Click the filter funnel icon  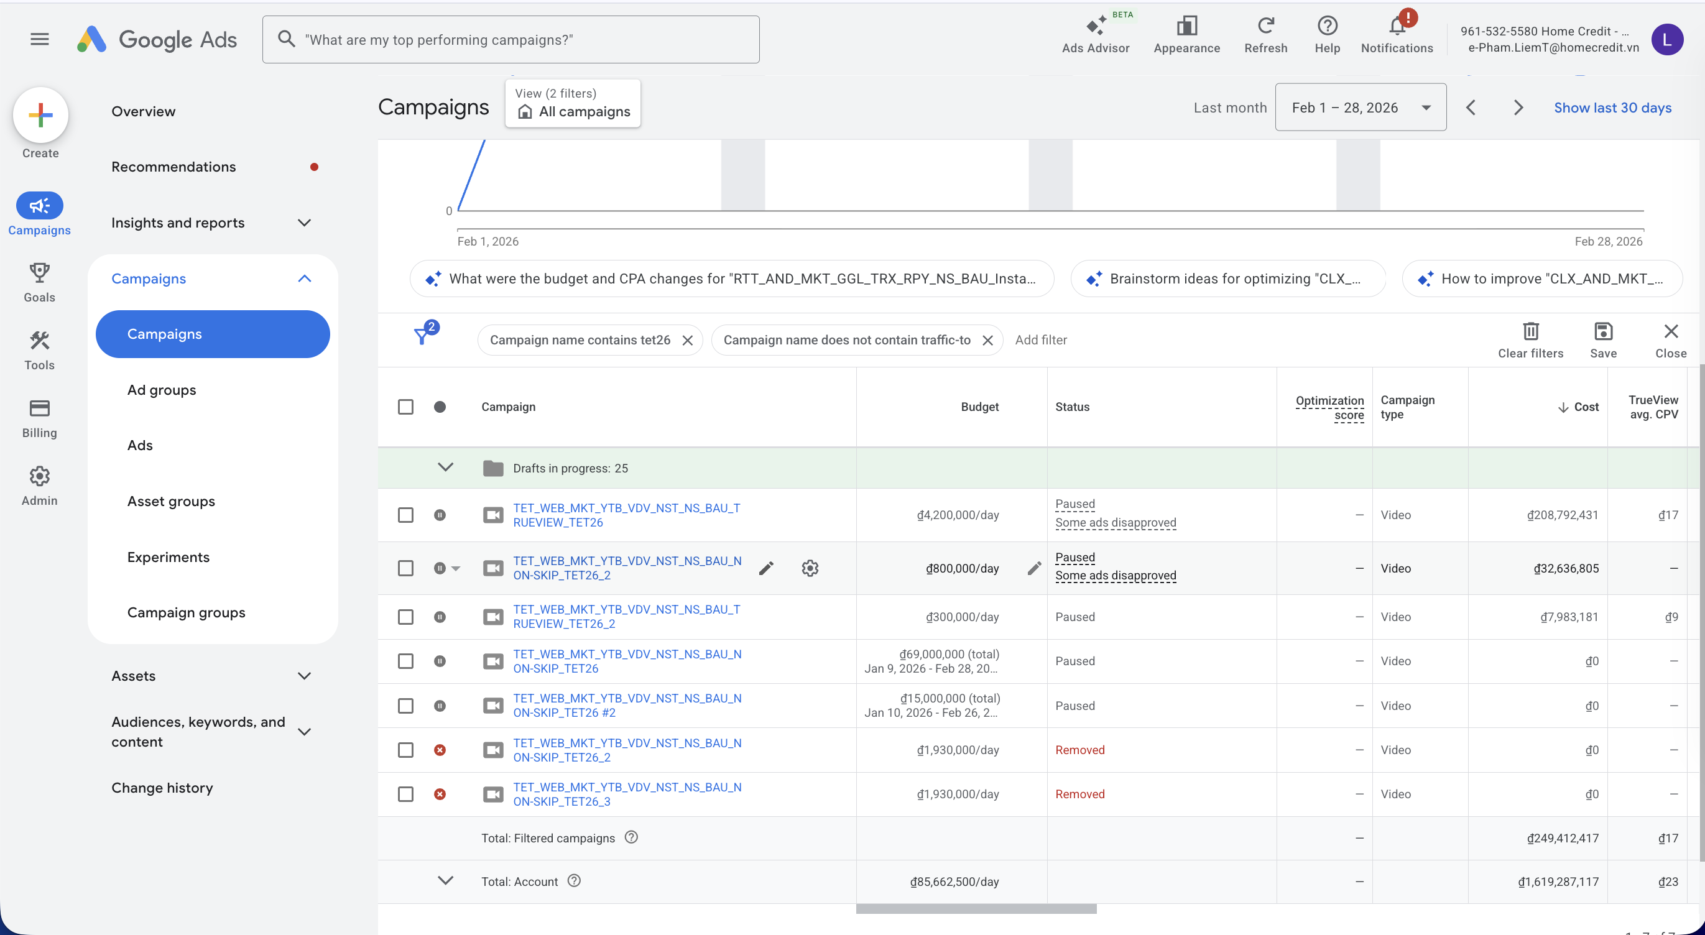coord(422,336)
